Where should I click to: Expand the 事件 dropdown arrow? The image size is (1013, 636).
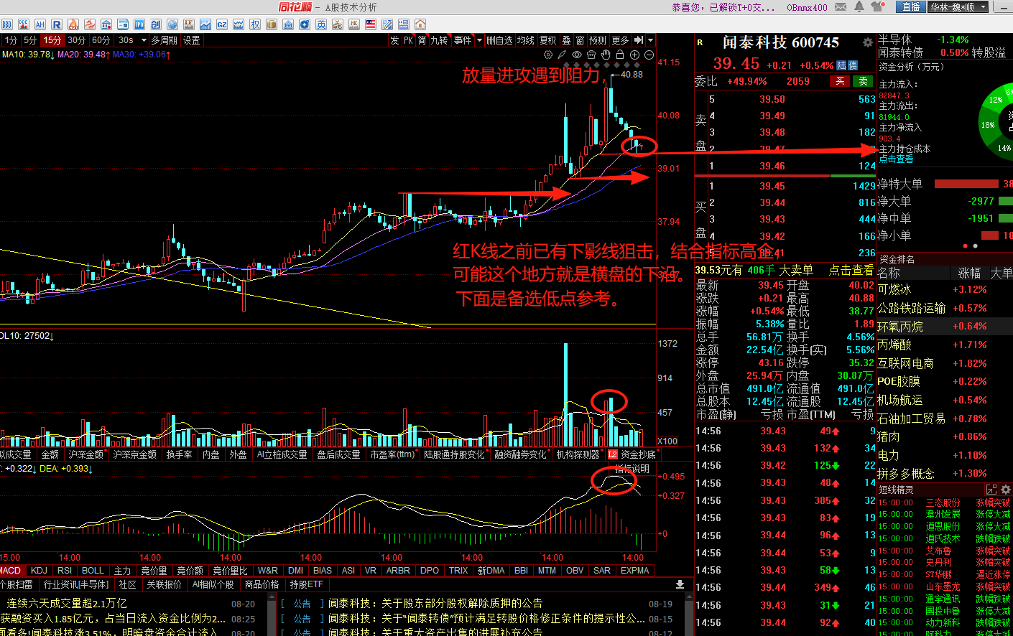[479, 40]
